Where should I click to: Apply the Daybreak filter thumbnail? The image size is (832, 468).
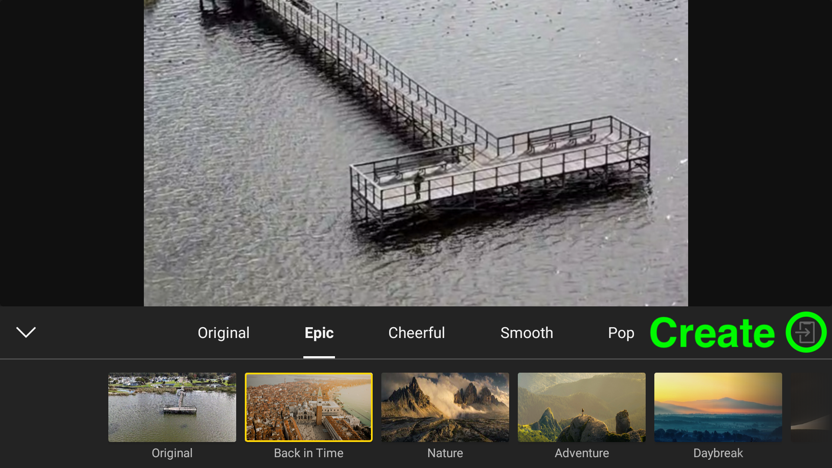(x=718, y=407)
